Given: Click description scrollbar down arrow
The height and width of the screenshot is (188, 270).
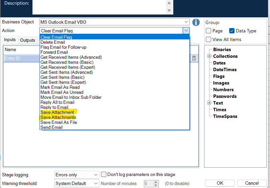Looking at the screenshot, I should coord(169,10).
